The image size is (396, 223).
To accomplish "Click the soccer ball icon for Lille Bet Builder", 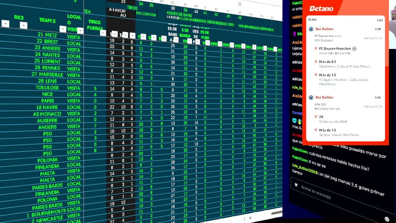I will coord(311,97).
